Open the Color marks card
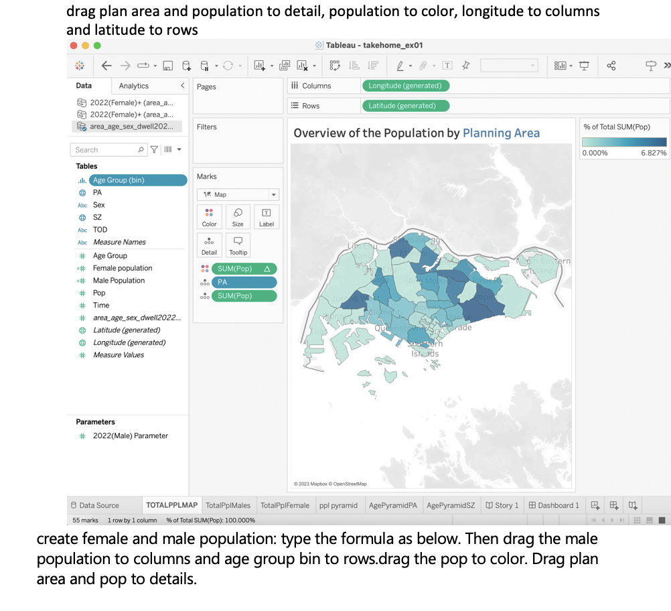This screenshot has width=671, height=611. click(209, 217)
